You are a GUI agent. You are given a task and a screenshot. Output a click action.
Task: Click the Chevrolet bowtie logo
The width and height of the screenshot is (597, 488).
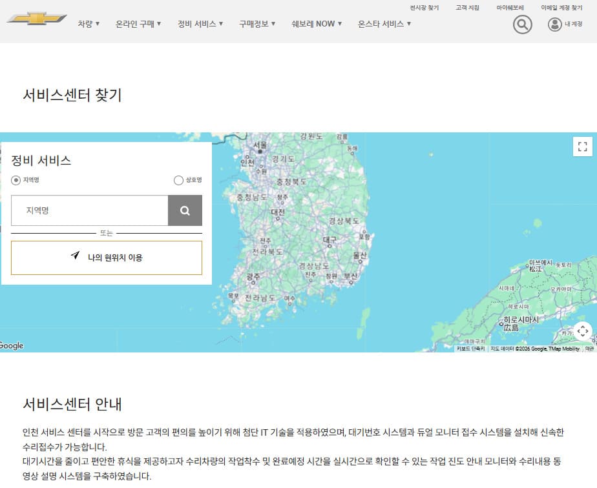tap(37, 18)
